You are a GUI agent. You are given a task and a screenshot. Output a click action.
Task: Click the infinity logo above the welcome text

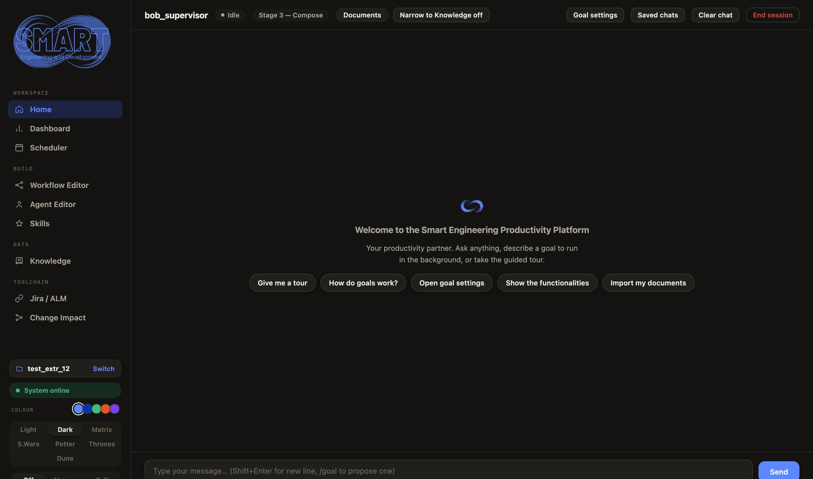[x=472, y=206]
